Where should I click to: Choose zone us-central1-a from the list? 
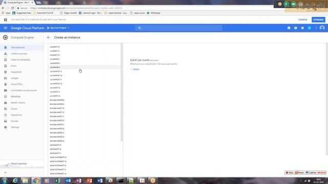click(x=84, y=75)
